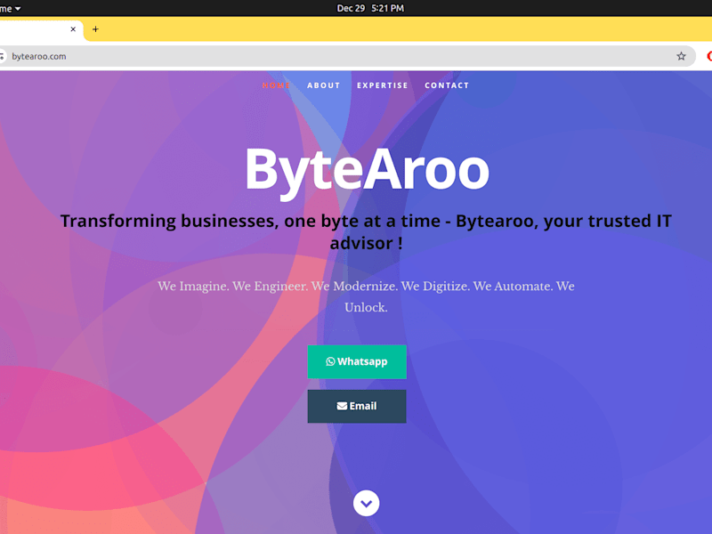This screenshot has height=534, width=712.
Task: Open the clock showing Dec 29 5:21 PM
Action: (370, 8)
